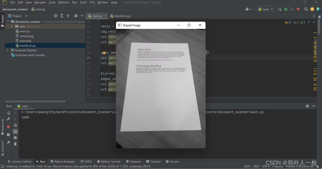The image size is (322, 169).
Task: Open the Python Packages tool window
Action: pos(63,162)
